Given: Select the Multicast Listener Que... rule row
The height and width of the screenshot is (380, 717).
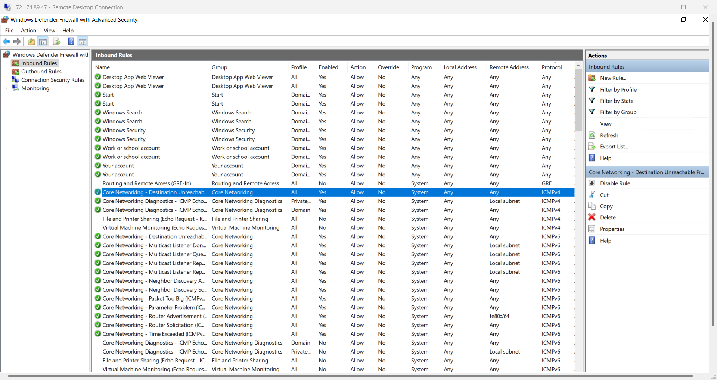Looking at the screenshot, I should [x=333, y=254].
